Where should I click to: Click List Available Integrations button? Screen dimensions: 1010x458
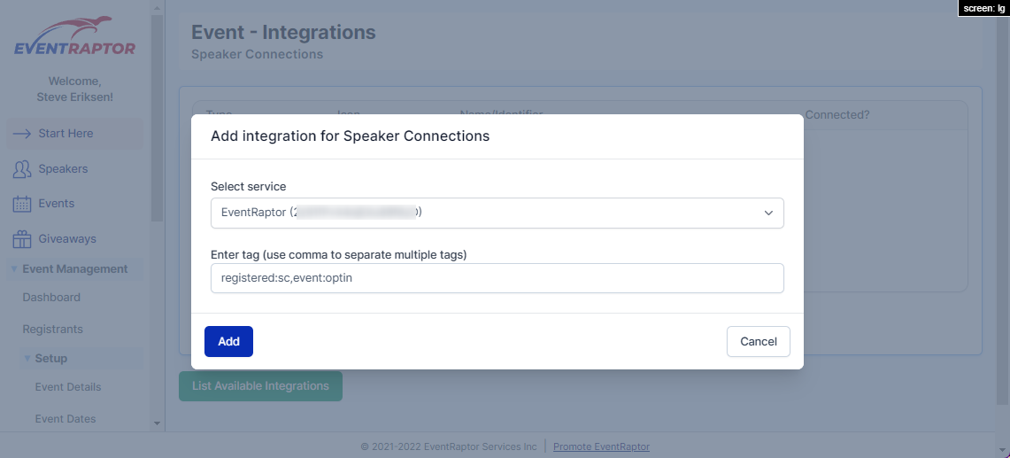pyautogui.click(x=260, y=386)
